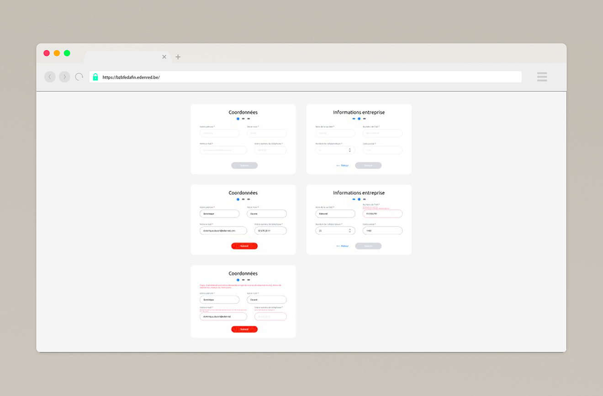Click red Suivant in the card with error banner
This screenshot has width=603, height=396.
tap(244, 329)
